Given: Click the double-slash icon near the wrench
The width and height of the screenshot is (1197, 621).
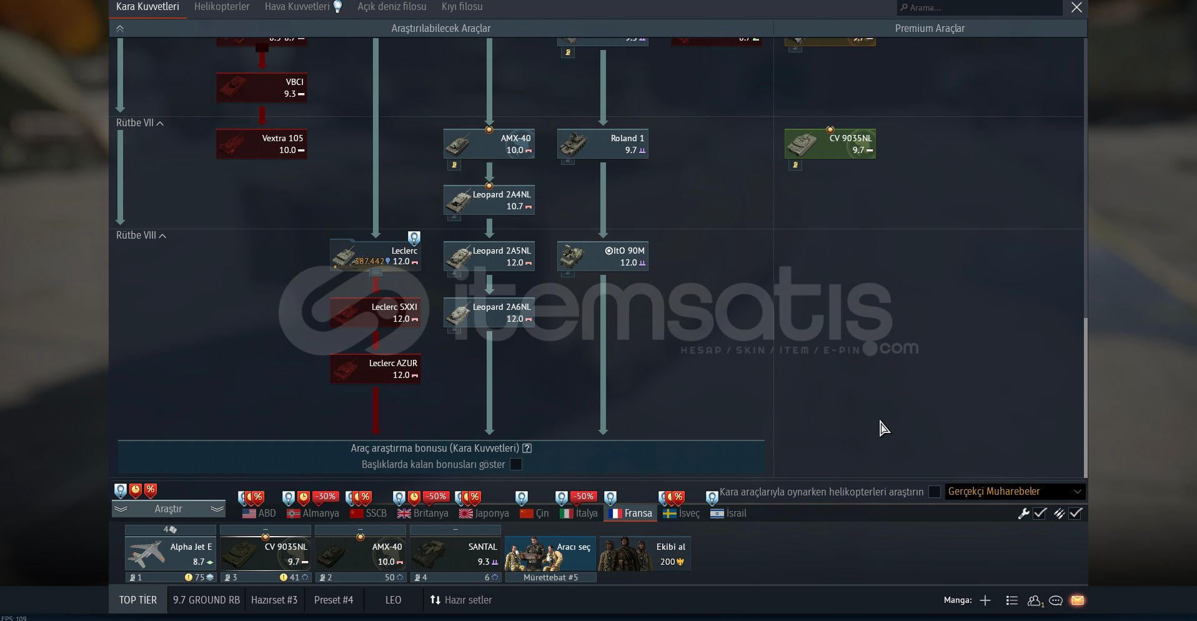Looking at the screenshot, I should click(x=1059, y=514).
